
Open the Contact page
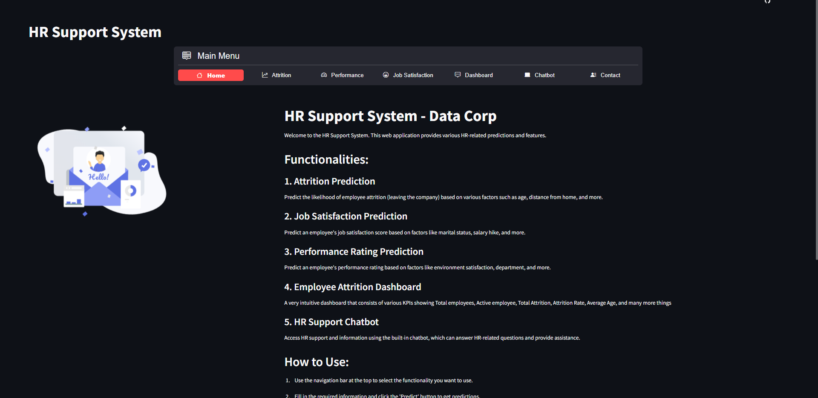coord(611,75)
